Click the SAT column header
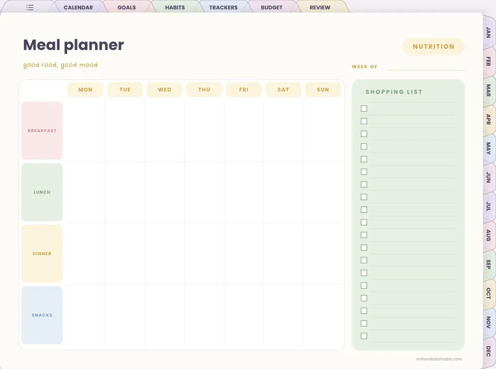This screenshot has width=496, height=369. click(x=283, y=90)
